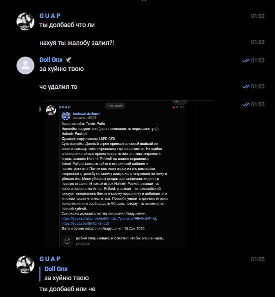Click the read checkmarks beside the screenshot attachment

click(246, 104)
